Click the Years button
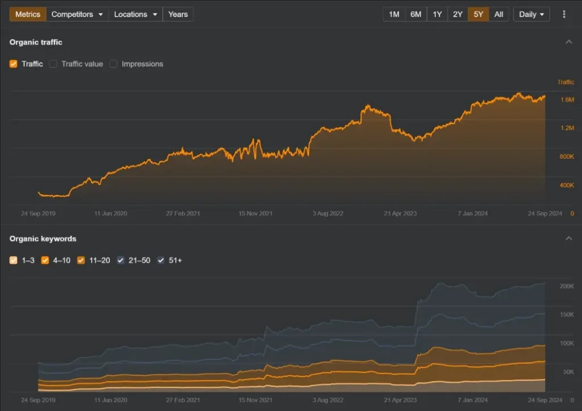582x411 pixels. tap(178, 14)
